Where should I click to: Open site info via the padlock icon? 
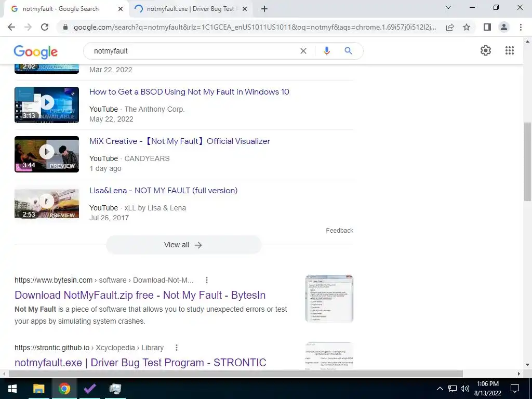[x=65, y=27]
